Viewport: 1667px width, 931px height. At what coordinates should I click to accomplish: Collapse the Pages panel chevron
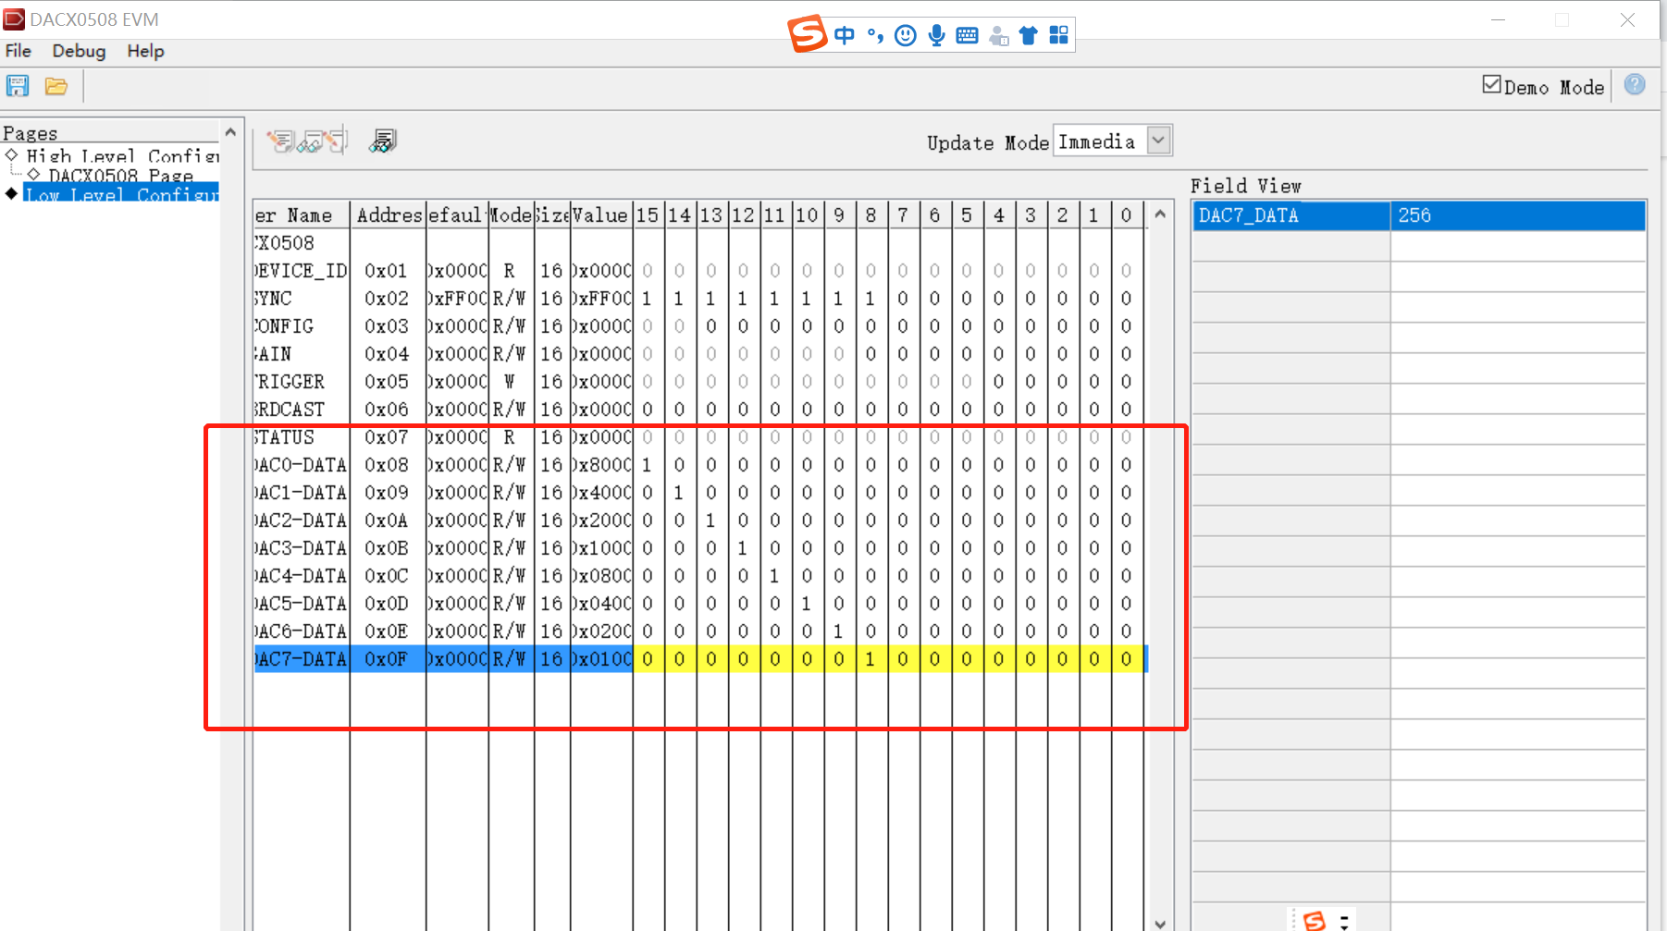coord(230,133)
